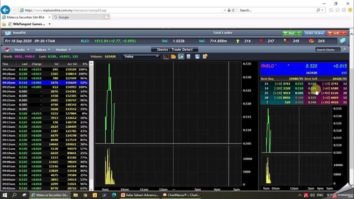Open ChartNexus taskbar item
This screenshot has height=199, width=354.
[181, 195]
